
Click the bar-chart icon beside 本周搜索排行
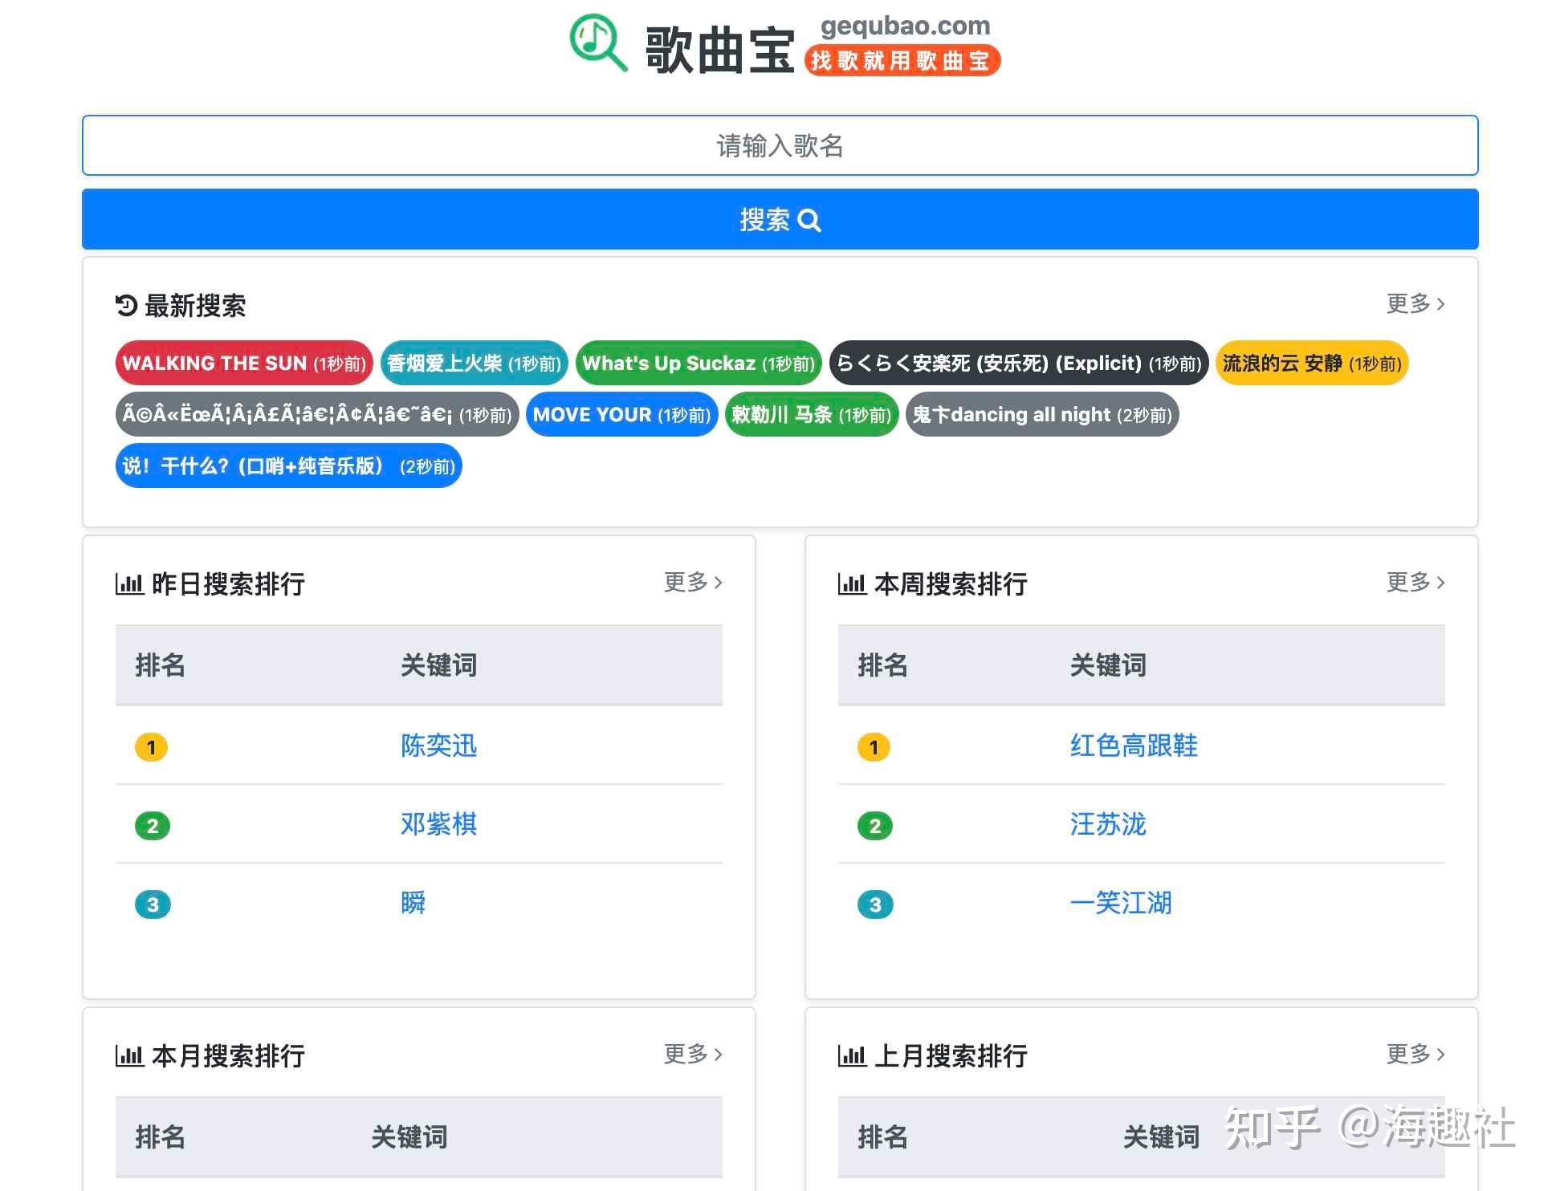tap(851, 583)
